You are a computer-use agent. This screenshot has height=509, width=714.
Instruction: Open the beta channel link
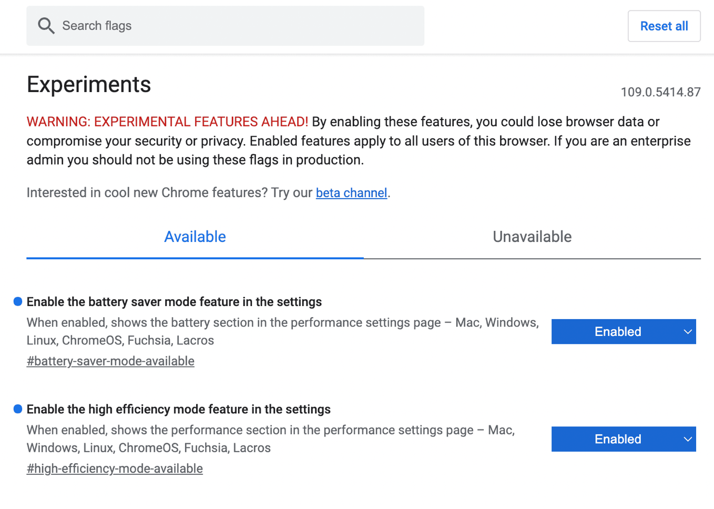pos(351,193)
